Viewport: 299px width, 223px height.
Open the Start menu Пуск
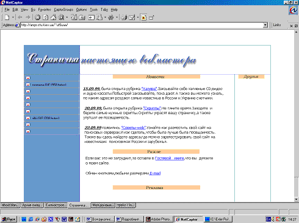9,219
